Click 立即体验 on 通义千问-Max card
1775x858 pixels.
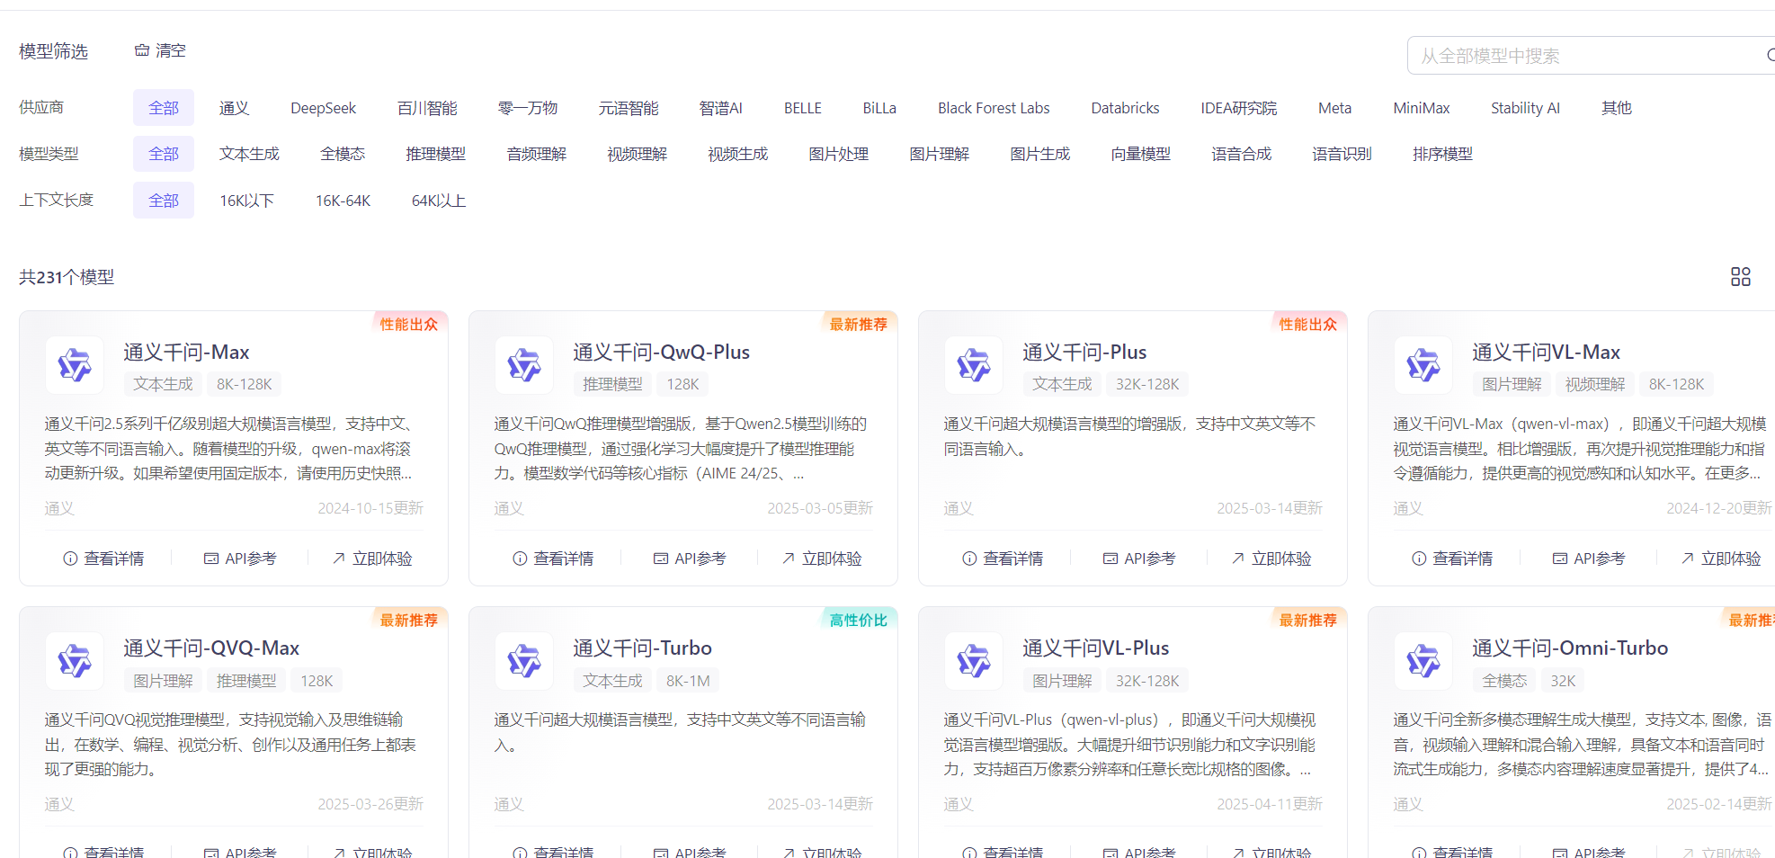(x=372, y=559)
